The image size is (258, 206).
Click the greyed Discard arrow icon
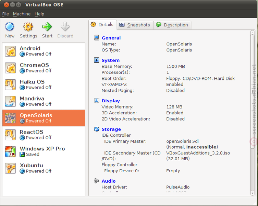click(x=65, y=26)
